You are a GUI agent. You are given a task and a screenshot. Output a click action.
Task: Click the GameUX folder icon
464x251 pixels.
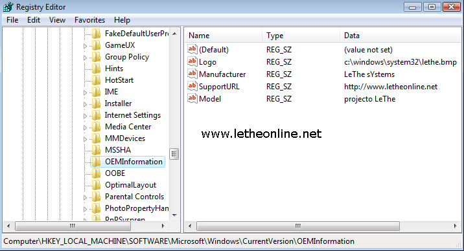click(96, 45)
